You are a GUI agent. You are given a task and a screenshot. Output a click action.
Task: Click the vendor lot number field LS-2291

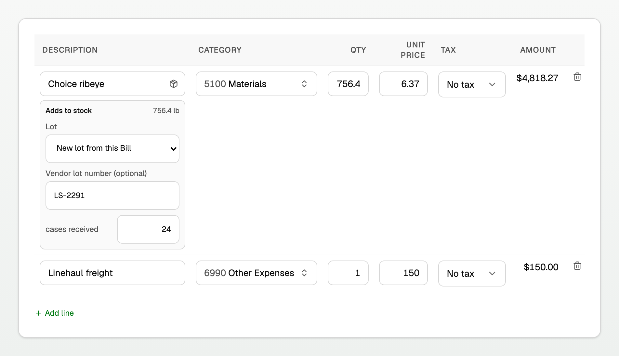tap(112, 196)
